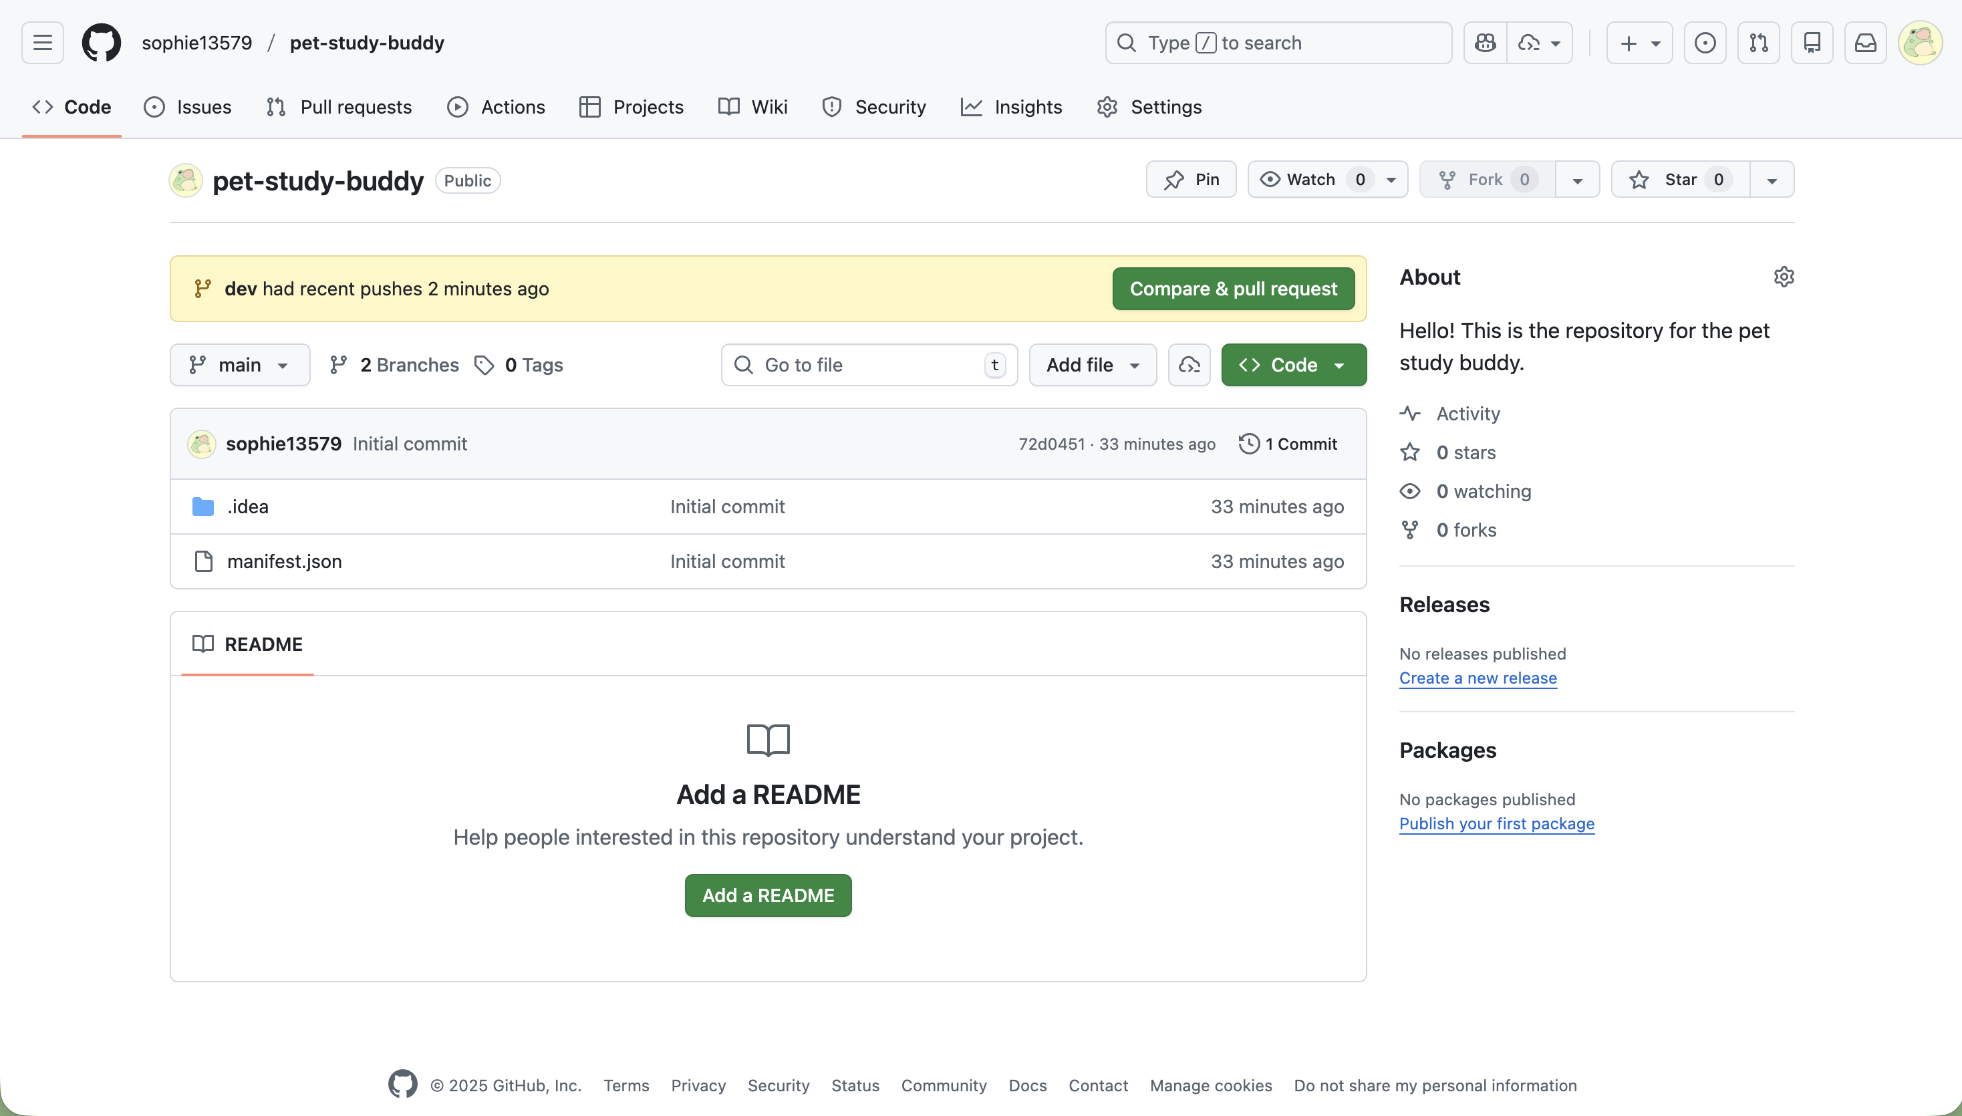Image resolution: width=1962 pixels, height=1116 pixels.
Task: Click the GitHub Octocat logo
Action: [101, 43]
